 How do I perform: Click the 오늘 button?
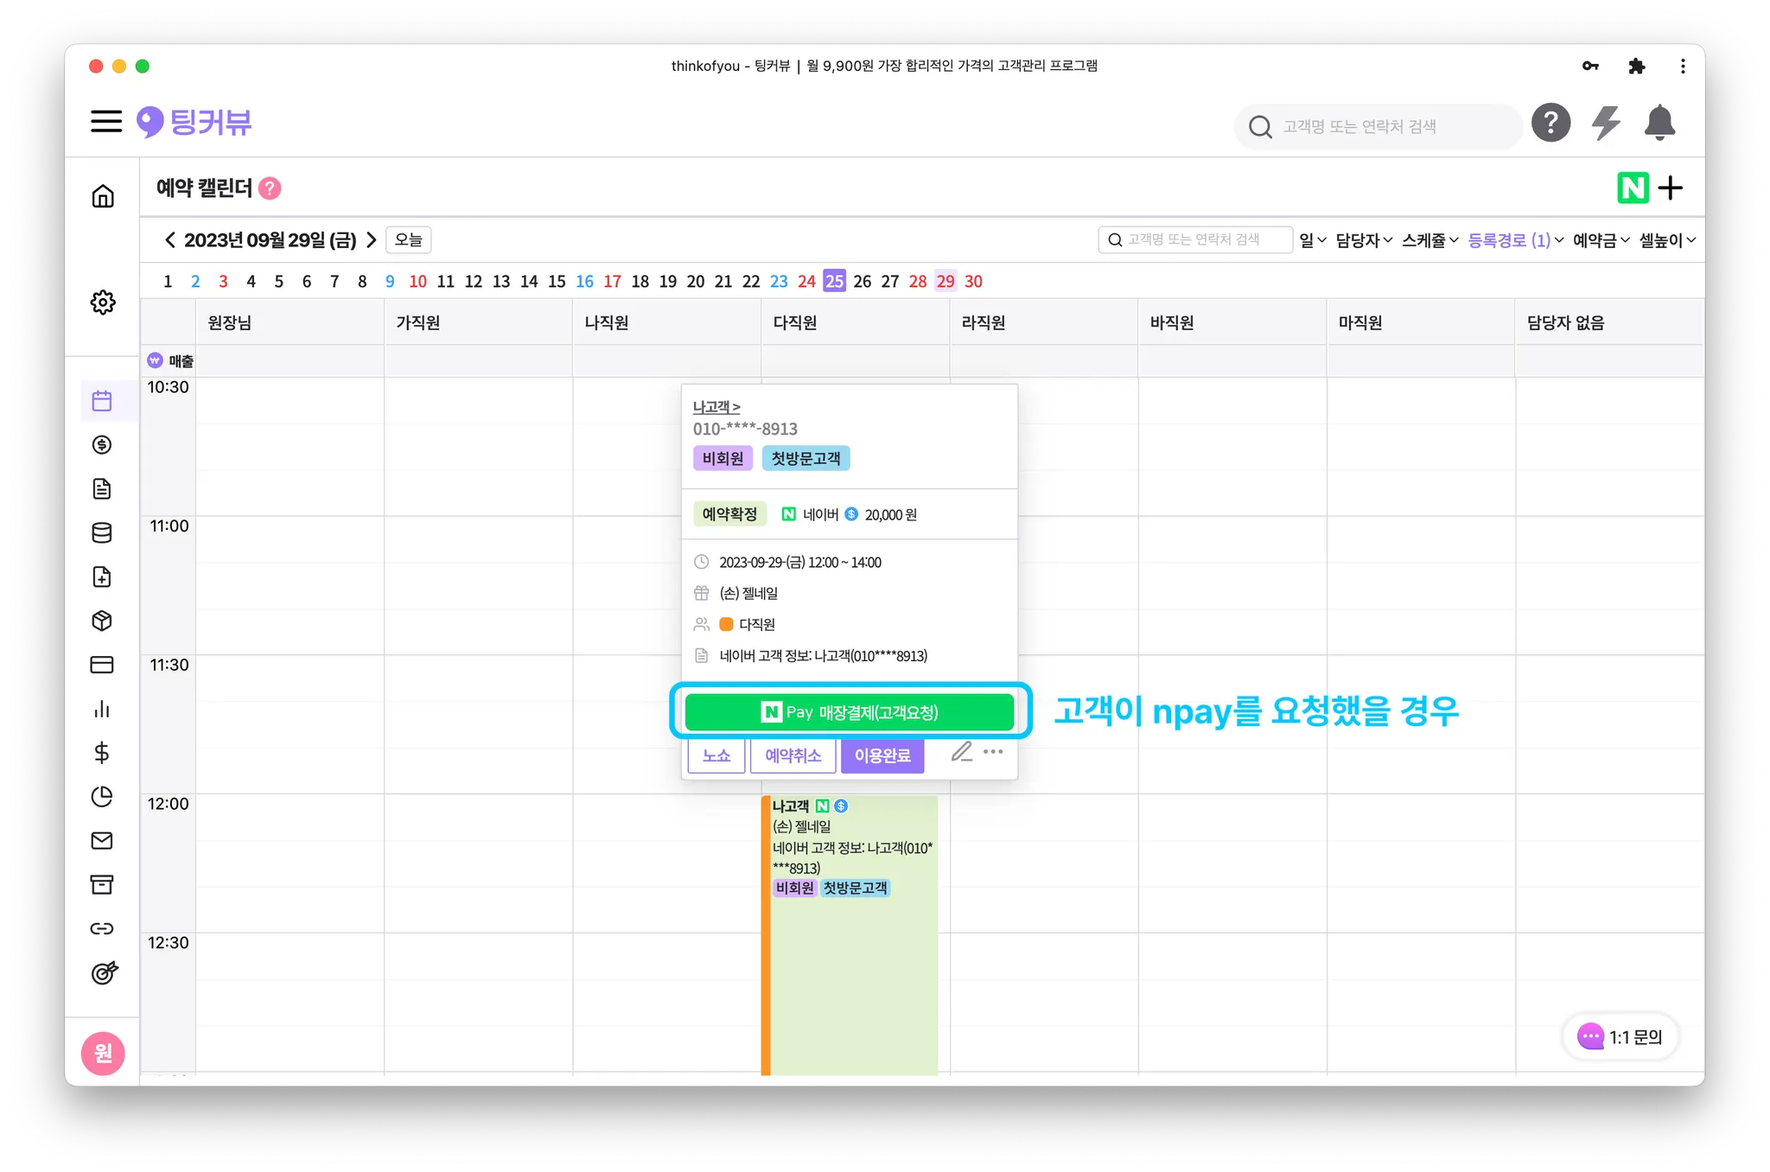(x=409, y=240)
